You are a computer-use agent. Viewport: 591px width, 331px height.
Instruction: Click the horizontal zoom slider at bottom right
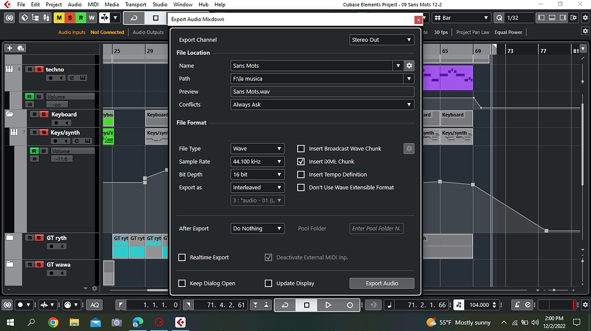click(x=553, y=290)
